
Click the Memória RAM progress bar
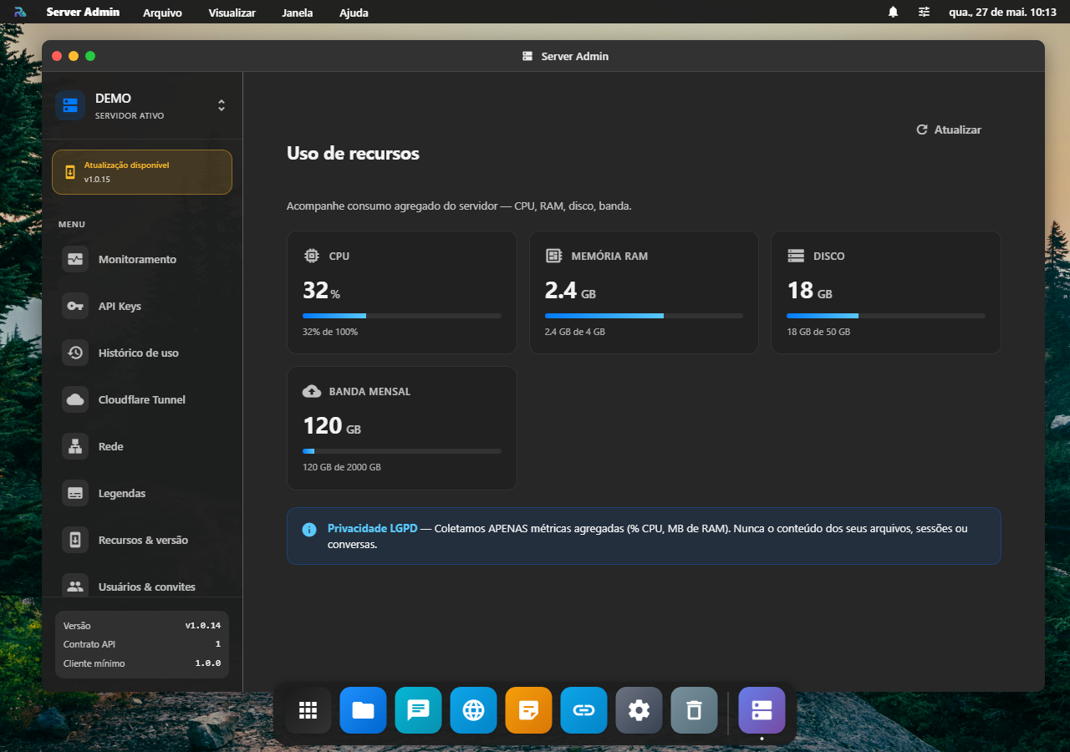(x=644, y=316)
